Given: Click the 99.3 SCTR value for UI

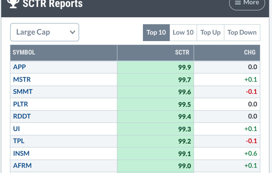Looking at the screenshot, I should click(x=185, y=129).
